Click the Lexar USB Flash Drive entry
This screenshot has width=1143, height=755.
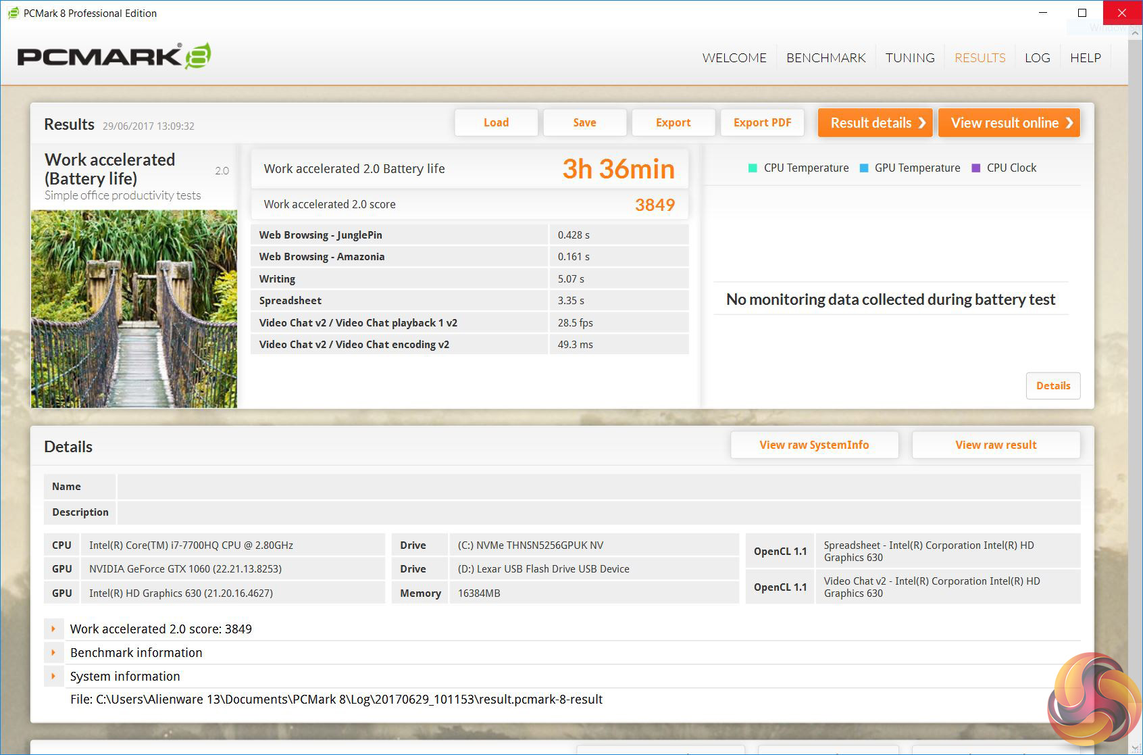(594, 569)
